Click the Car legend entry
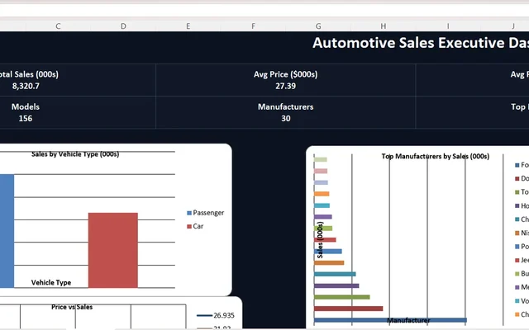 click(x=195, y=226)
